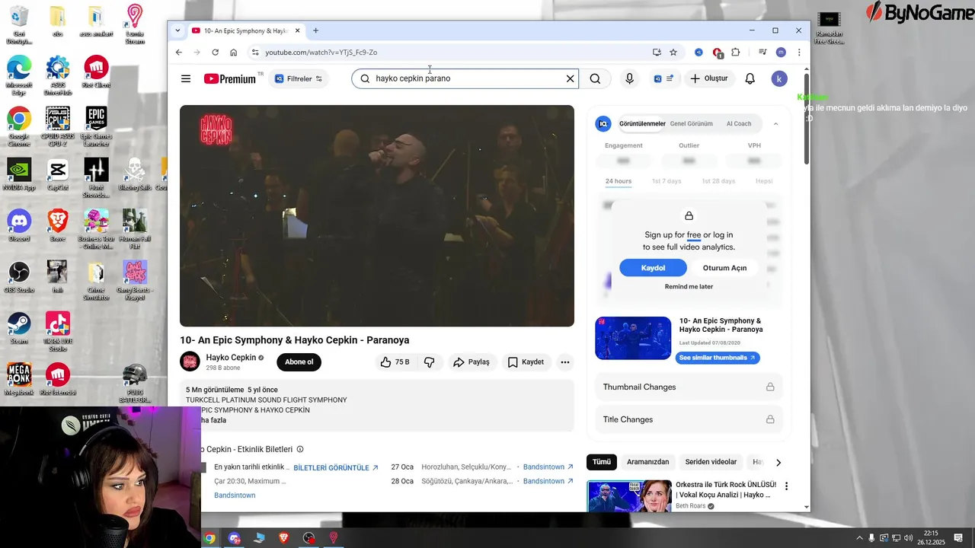Open Chrome profile avatar 'm'
This screenshot has height=548, width=975.
tap(781, 53)
